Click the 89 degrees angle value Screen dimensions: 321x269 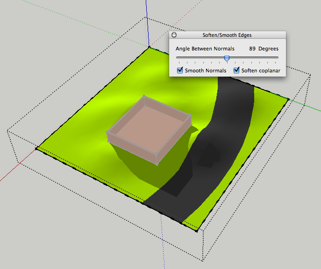point(252,49)
